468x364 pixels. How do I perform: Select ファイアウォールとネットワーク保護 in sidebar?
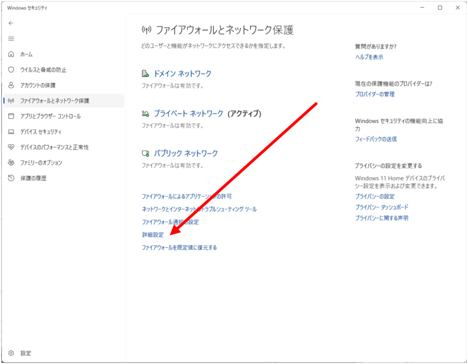click(55, 101)
